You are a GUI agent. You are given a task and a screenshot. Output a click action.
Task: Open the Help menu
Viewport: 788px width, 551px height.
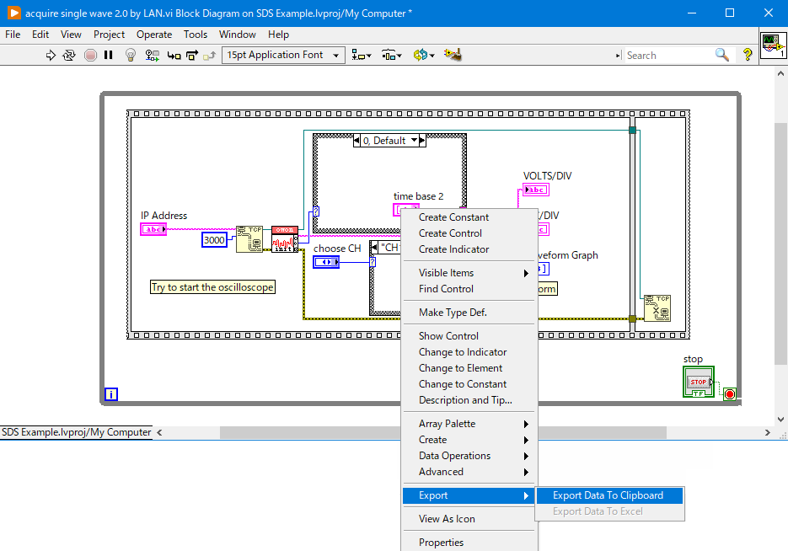pyautogui.click(x=278, y=35)
